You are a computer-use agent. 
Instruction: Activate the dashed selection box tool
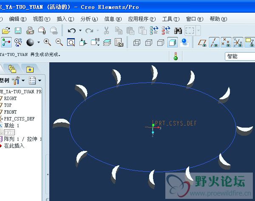coord(190,31)
